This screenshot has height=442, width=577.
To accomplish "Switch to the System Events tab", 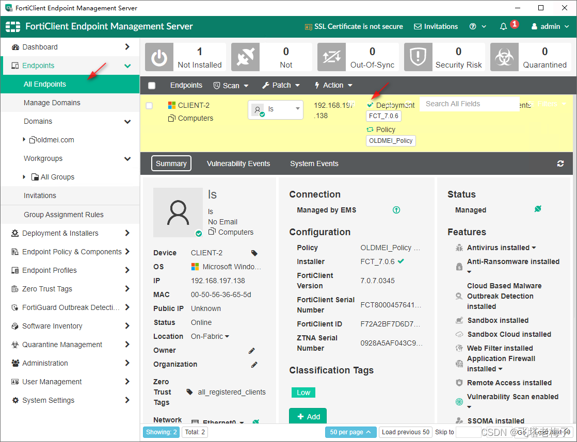I will [x=314, y=163].
